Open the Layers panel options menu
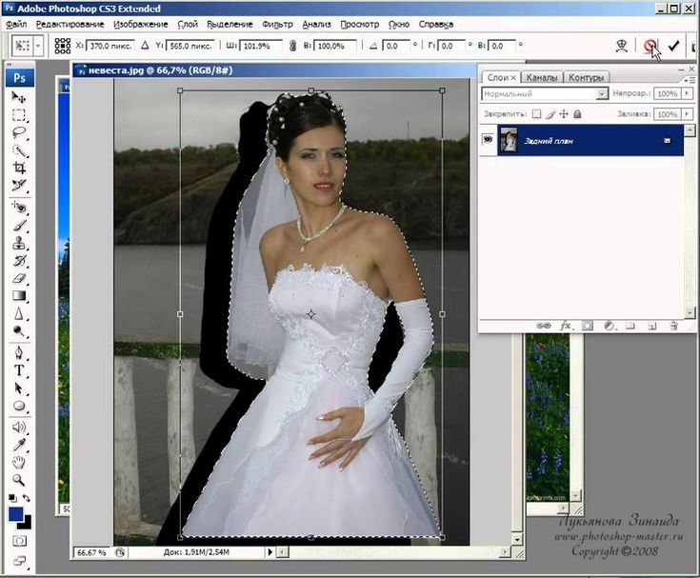700x578 pixels. pos(690,80)
